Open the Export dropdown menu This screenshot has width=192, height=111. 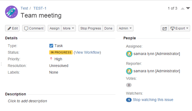179,28
